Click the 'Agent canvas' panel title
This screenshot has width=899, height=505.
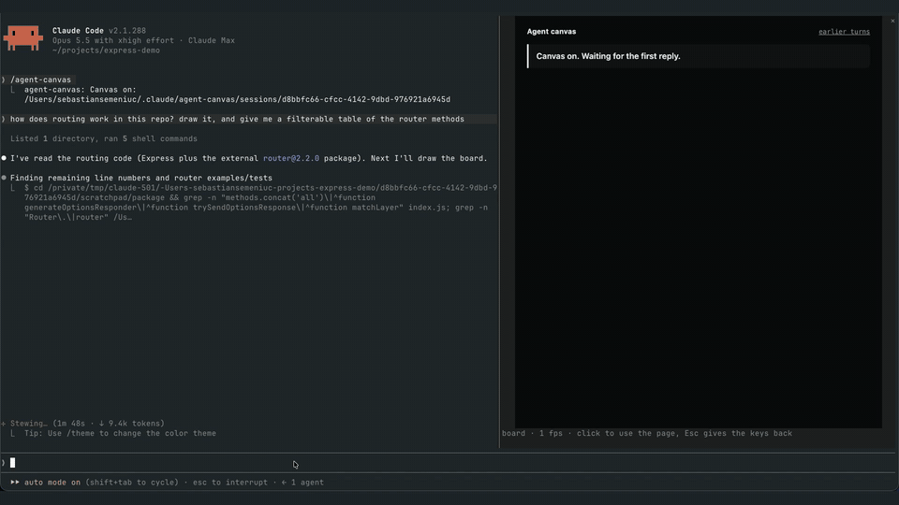[551, 32]
